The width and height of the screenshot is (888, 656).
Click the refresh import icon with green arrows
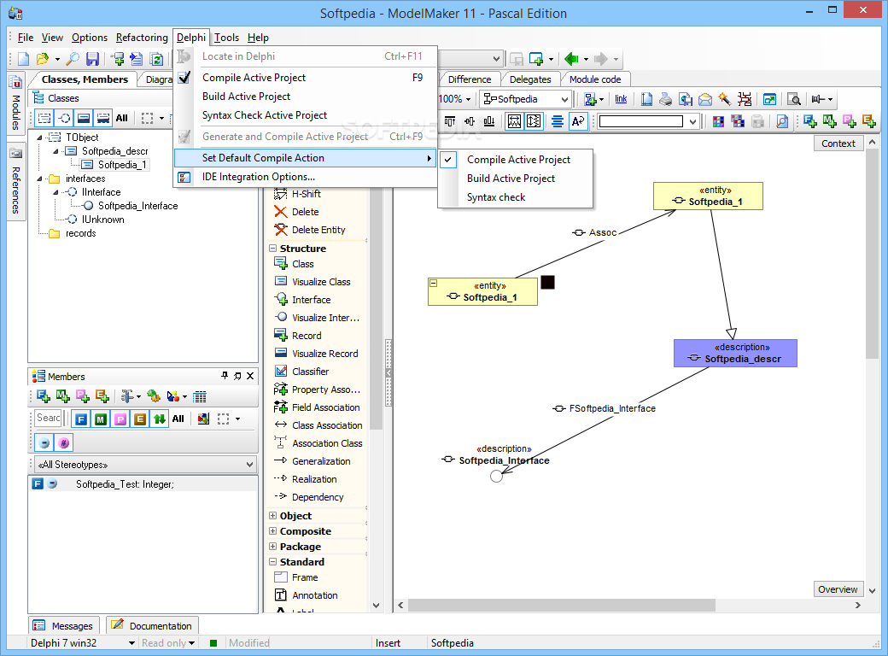[157, 58]
